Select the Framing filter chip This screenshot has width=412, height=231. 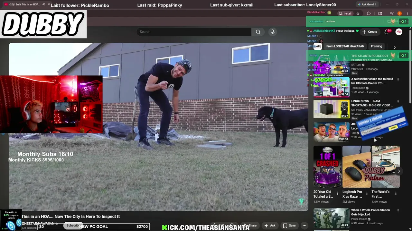tap(376, 46)
